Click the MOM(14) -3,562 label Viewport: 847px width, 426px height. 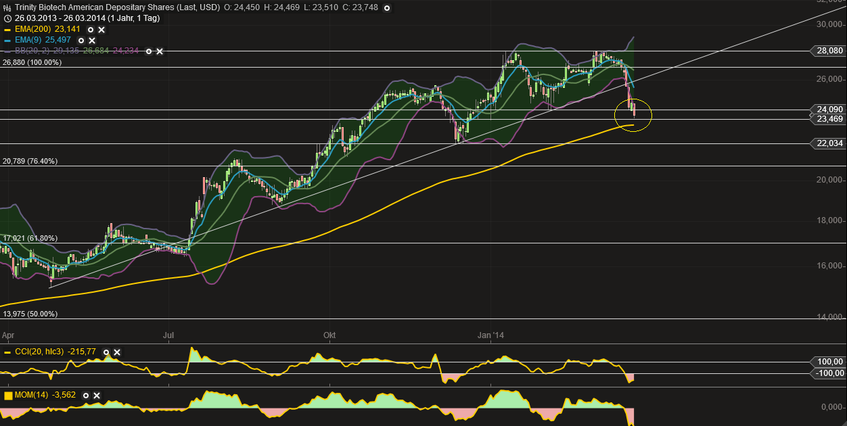[x=45, y=396]
